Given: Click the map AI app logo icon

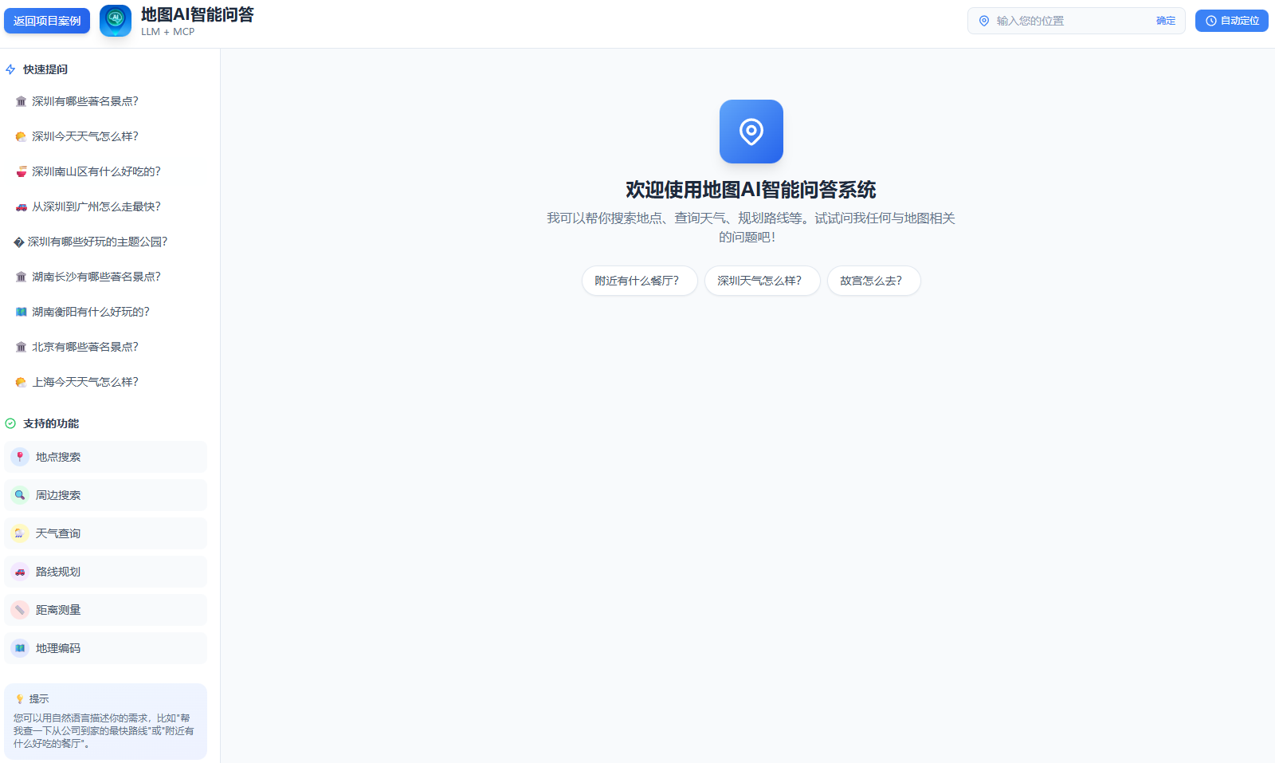Looking at the screenshot, I should tap(115, 21).
